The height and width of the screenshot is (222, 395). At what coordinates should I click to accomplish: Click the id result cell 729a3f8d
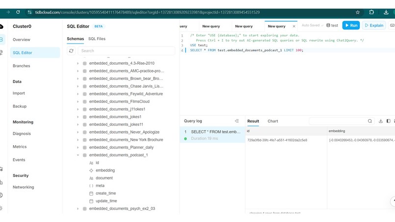coord(277,140)
